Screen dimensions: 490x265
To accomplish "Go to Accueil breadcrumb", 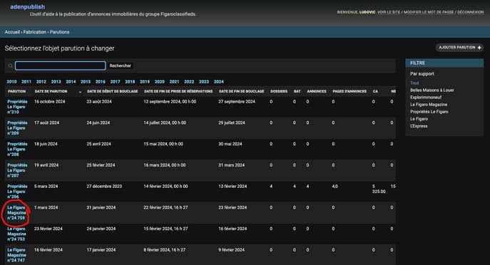I will (x=12, y=32).
